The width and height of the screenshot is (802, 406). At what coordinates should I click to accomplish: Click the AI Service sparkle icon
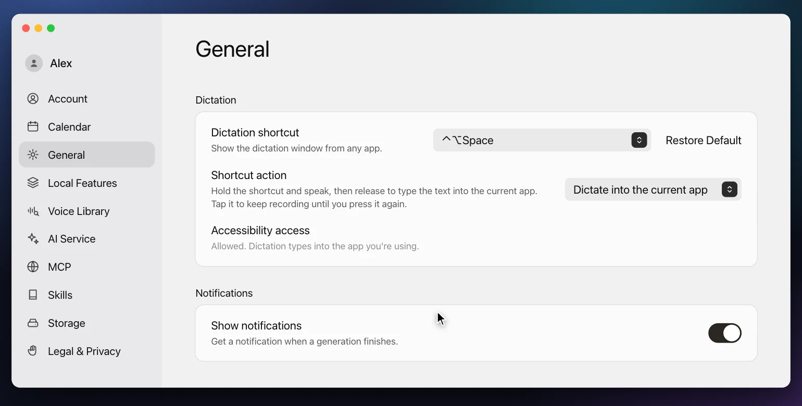pyautogui.click(x=33, y=239)
